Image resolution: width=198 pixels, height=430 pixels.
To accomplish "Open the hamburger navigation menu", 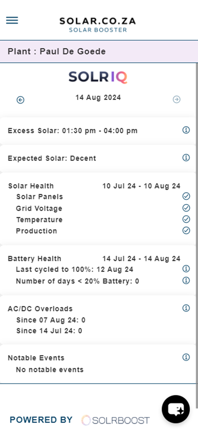I will (x=12, y=20).
